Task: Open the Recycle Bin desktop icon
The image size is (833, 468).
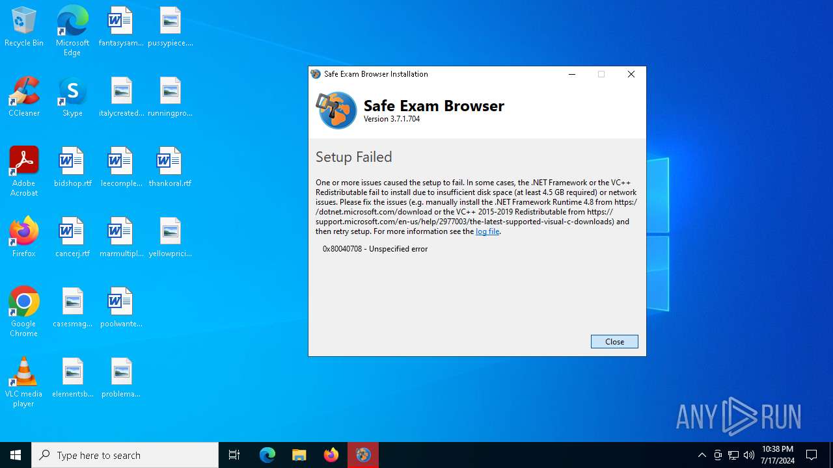Action: point(24,27)
